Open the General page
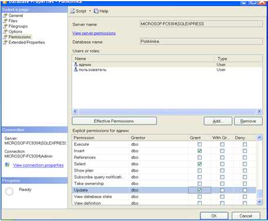The width and height of the screenshot is (268, 221). [16, 15]
